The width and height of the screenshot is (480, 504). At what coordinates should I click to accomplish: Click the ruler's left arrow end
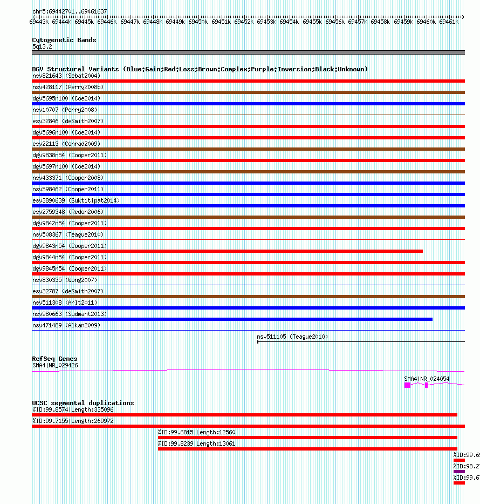point(33,17)
